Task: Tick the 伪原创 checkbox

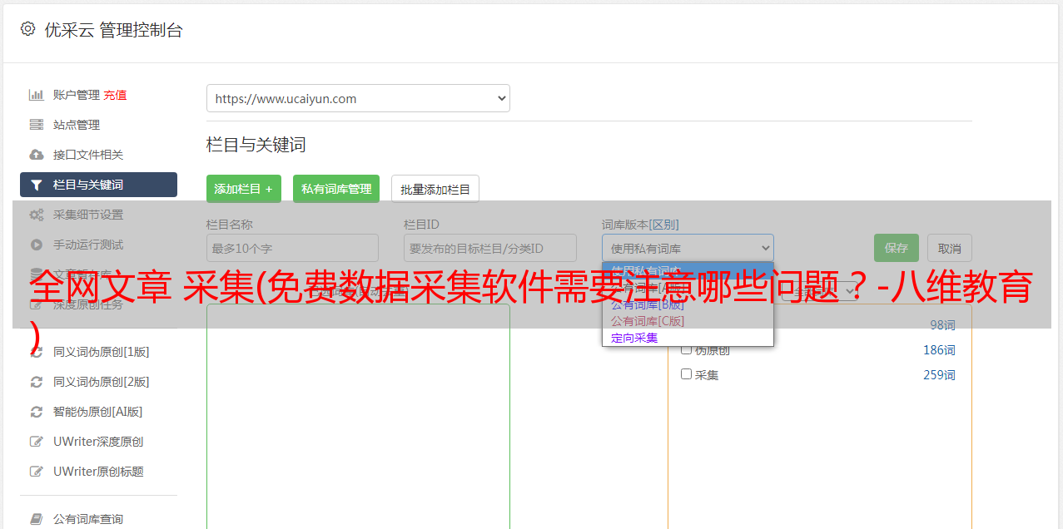Action: pyautogui.click(x=687, y=349)
